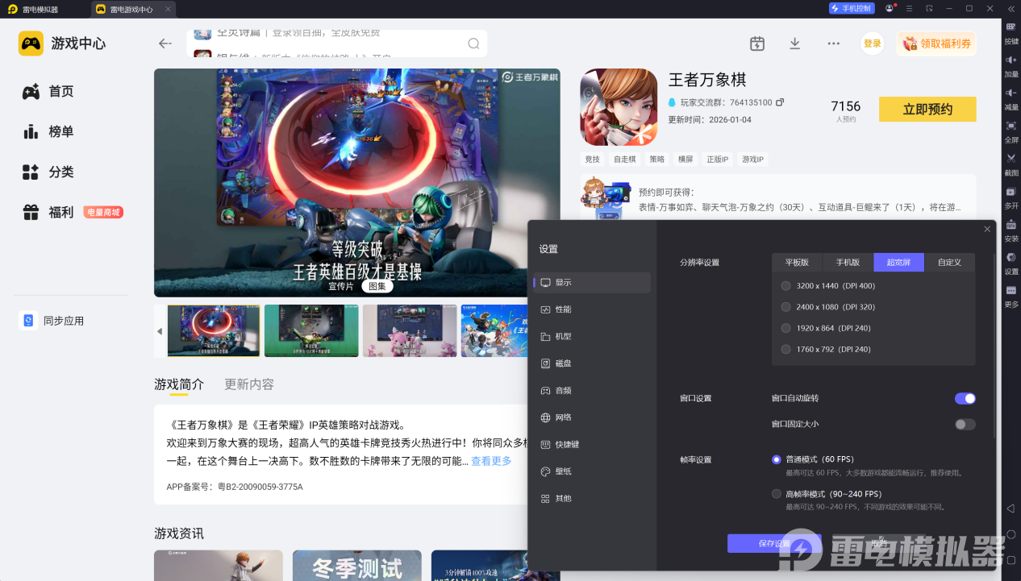The width and height of the screenshot is (1021, 581).
Task: Open the 性能 settings section
Action: coord(563,309)
